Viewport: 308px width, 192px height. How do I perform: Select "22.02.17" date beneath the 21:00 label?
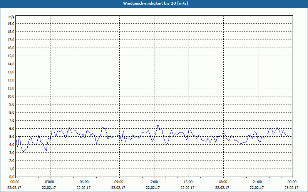pyautogui.click(x=257, y=187)
